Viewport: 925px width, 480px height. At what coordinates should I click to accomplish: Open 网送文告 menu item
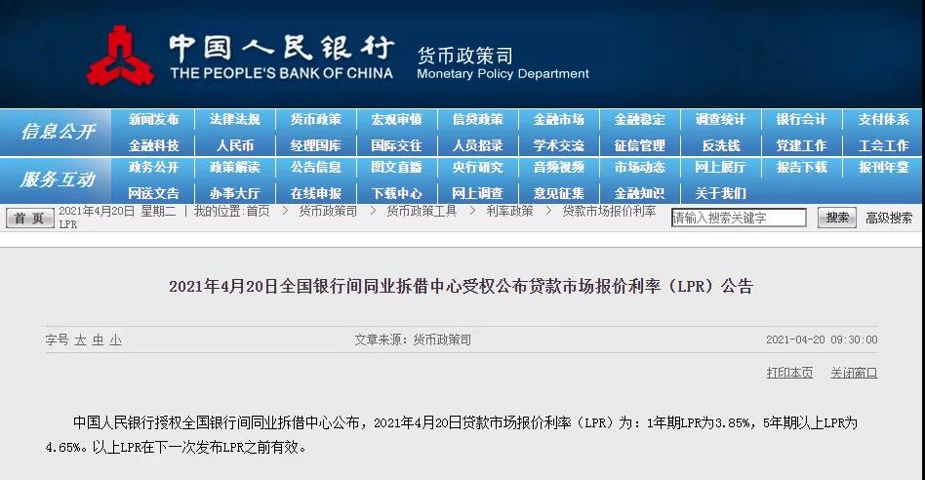pos(153,193)
